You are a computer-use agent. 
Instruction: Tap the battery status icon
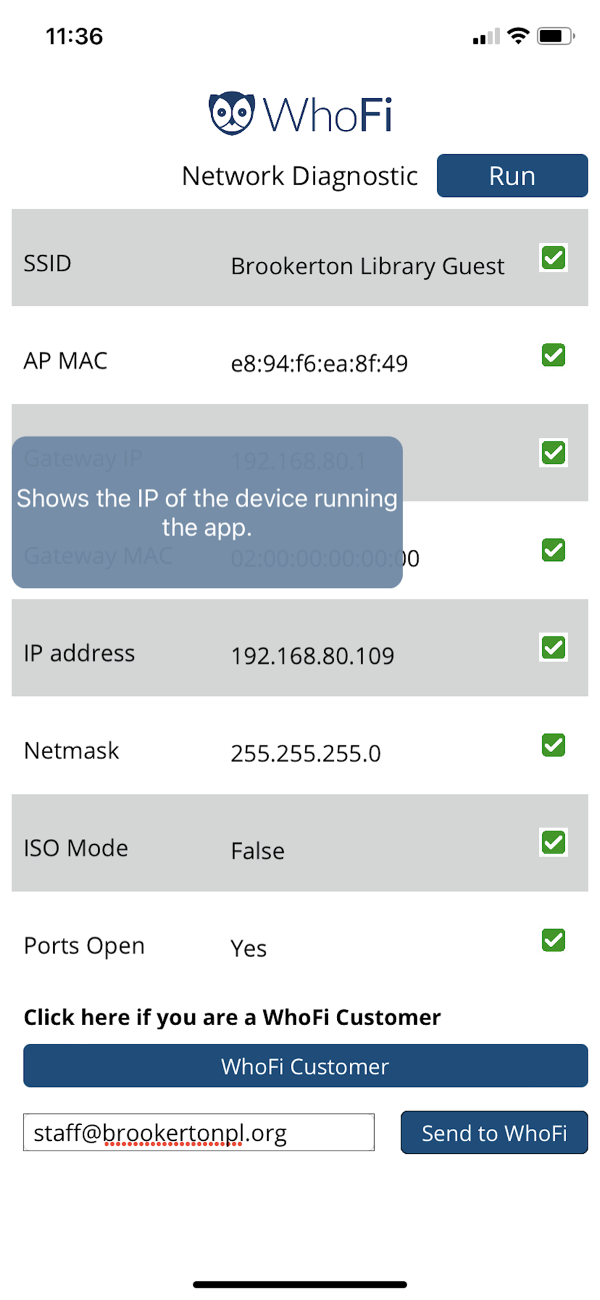(555, 36)
